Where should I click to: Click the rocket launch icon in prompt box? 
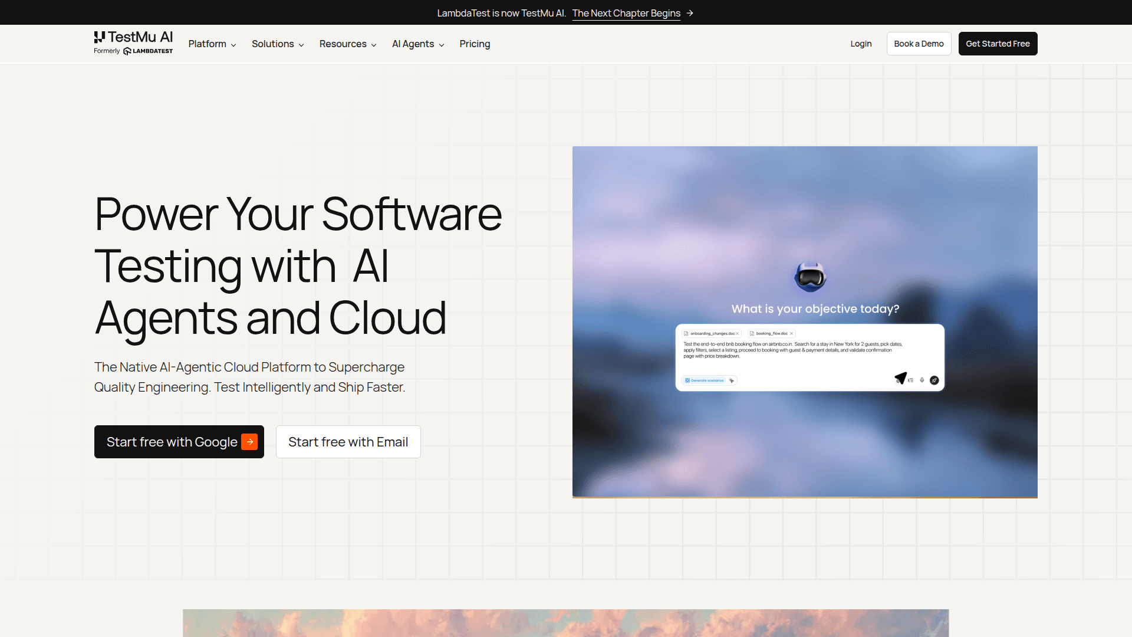934,380
